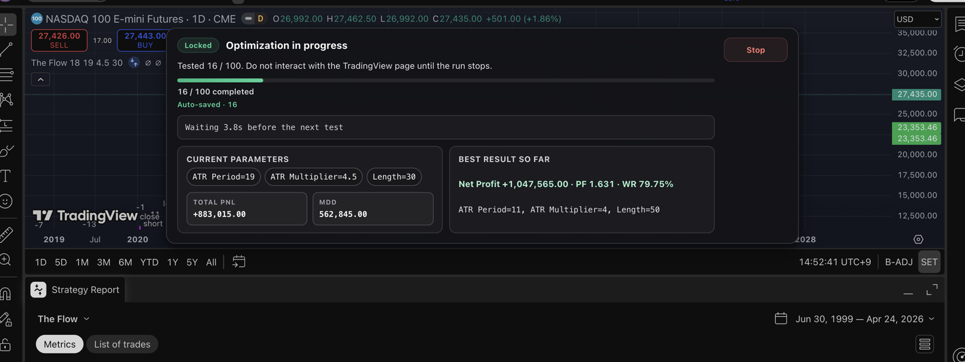Open the emoji and stickers tool

6,201
